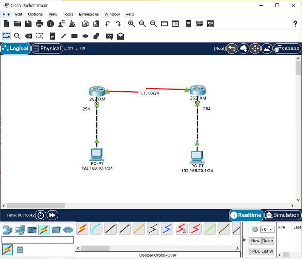This screenshot has height=259, width=302.
Task: Select the Network Devices category
Action: coord(8,230)
